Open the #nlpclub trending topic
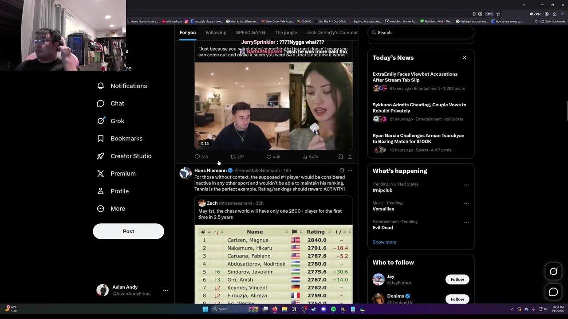 pyautogui.click(x=383, y=191)
